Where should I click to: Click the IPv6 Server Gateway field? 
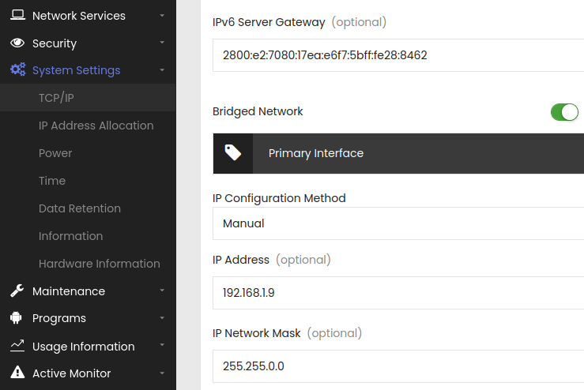click(398, 55)
